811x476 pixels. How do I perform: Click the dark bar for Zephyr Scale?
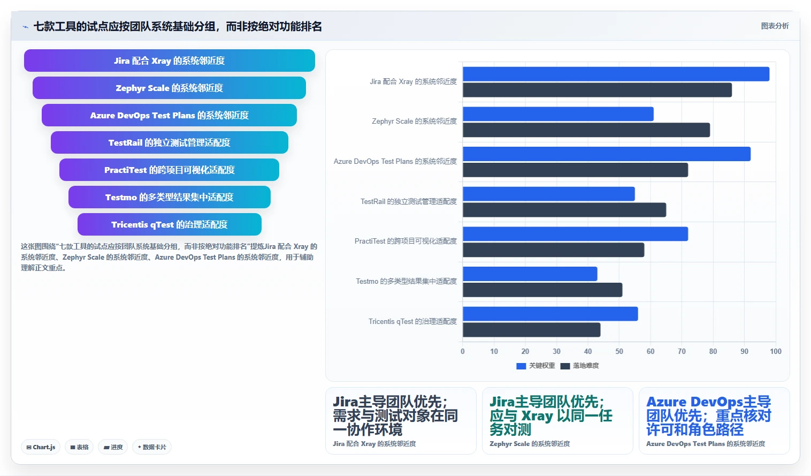pyautogui.click(x=586, y=130)
